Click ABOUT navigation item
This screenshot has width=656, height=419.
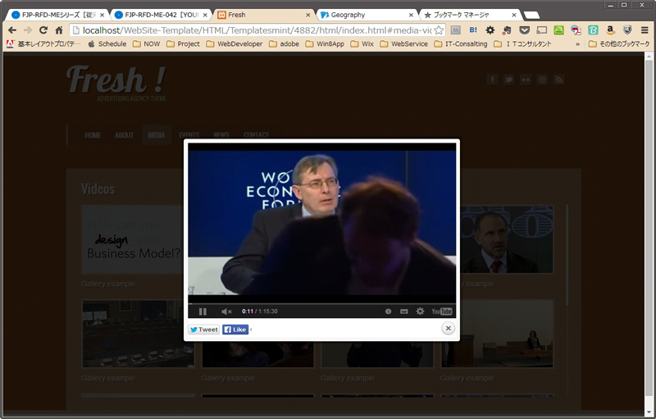125,135
